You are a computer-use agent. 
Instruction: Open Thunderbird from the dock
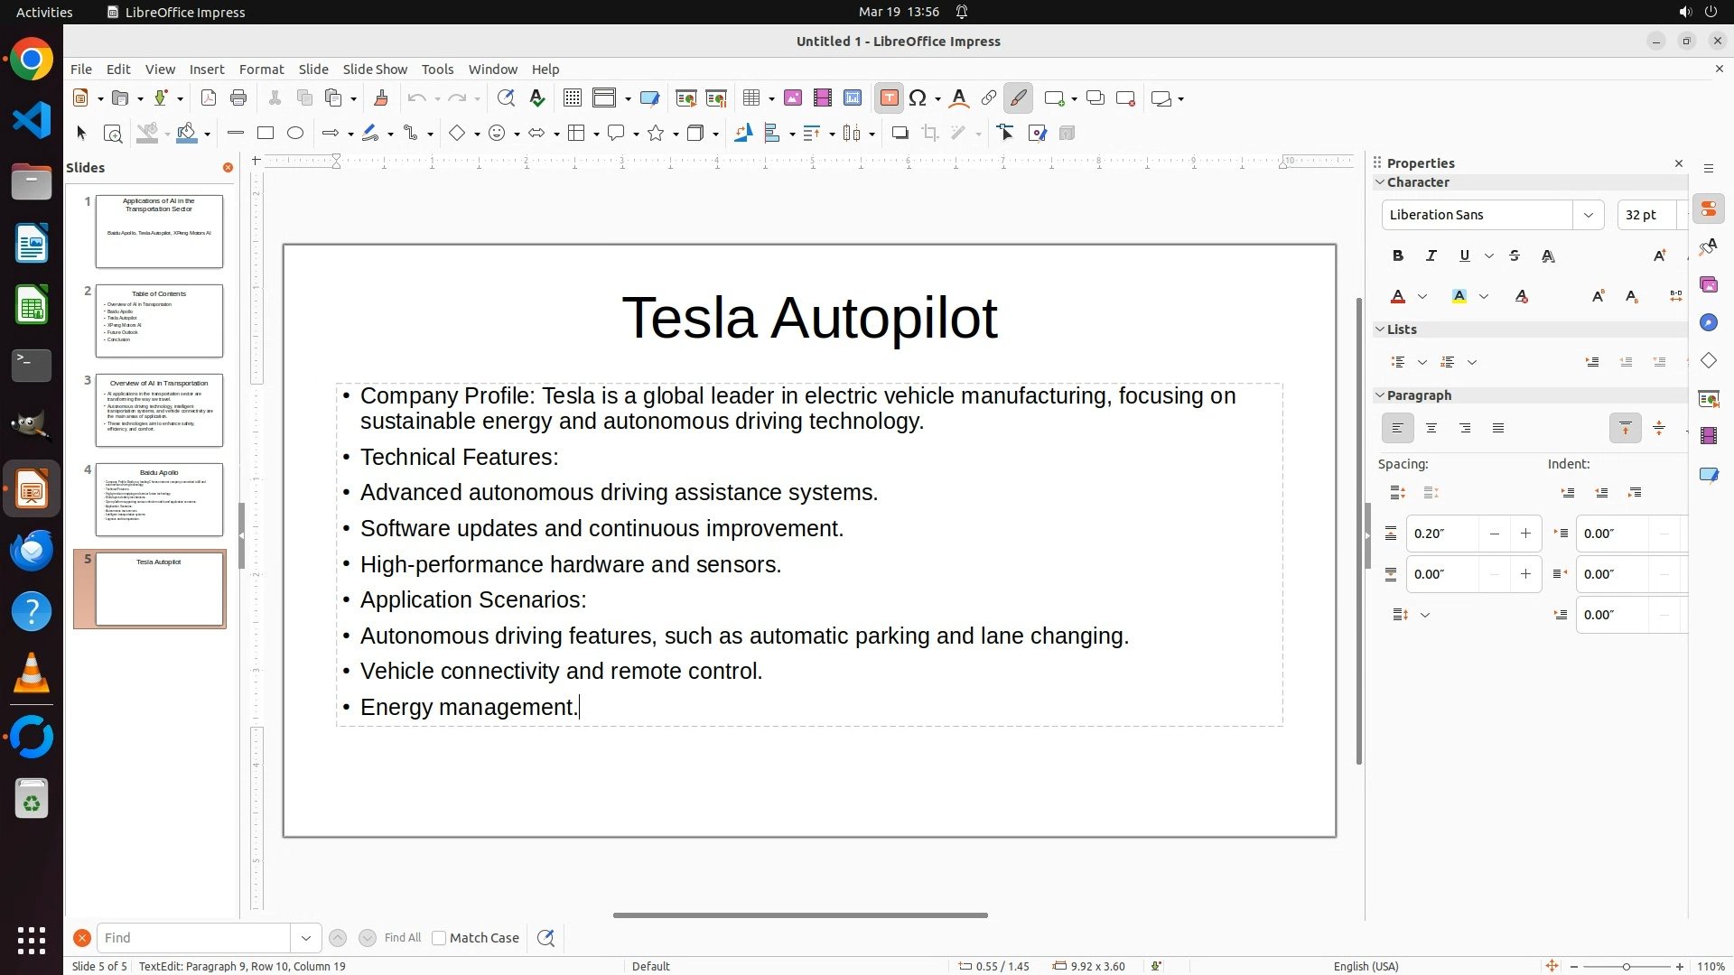(x=32, y=551)
